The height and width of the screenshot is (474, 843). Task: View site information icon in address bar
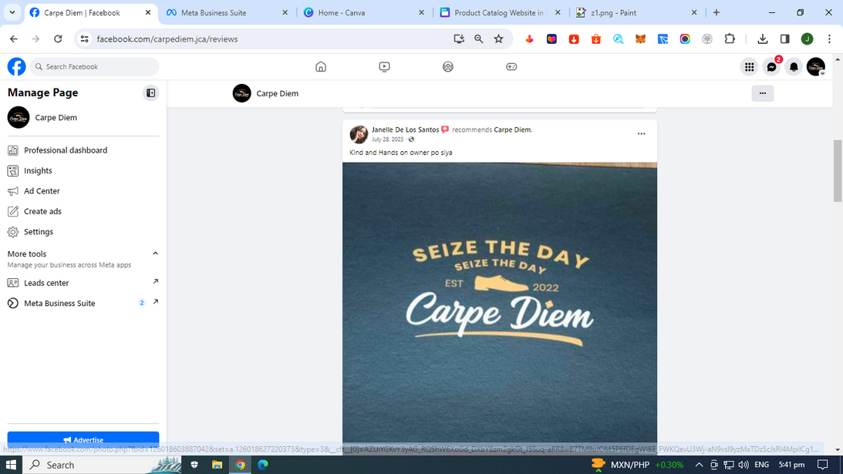(x=84, y=39)
